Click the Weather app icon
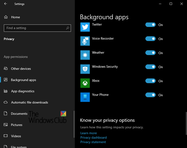The image size is (187, 148). click(85, 55)
